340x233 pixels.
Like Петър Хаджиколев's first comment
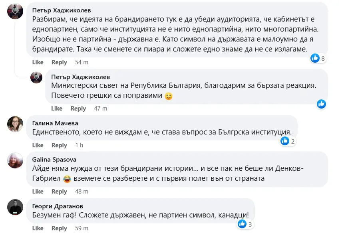(38, 62)
